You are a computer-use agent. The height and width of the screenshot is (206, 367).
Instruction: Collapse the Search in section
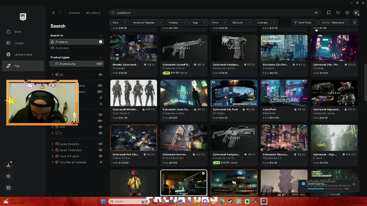[101, 35]
